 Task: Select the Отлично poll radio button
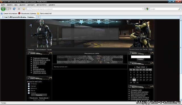point(29,84)
